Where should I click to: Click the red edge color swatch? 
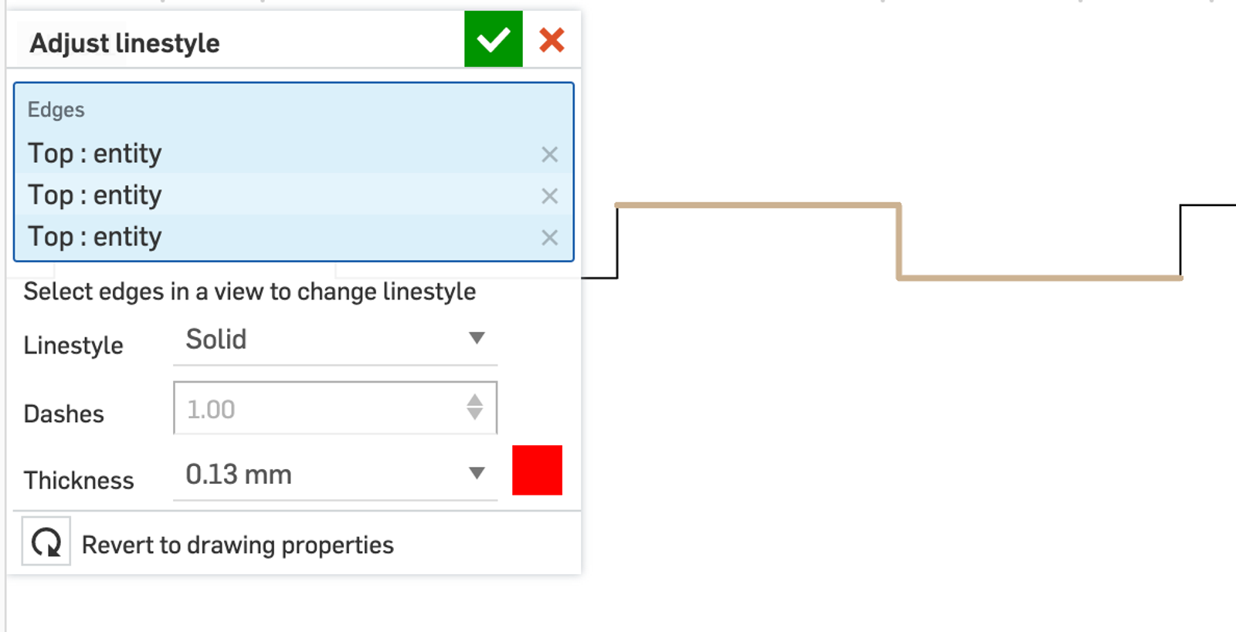[537, 471]
